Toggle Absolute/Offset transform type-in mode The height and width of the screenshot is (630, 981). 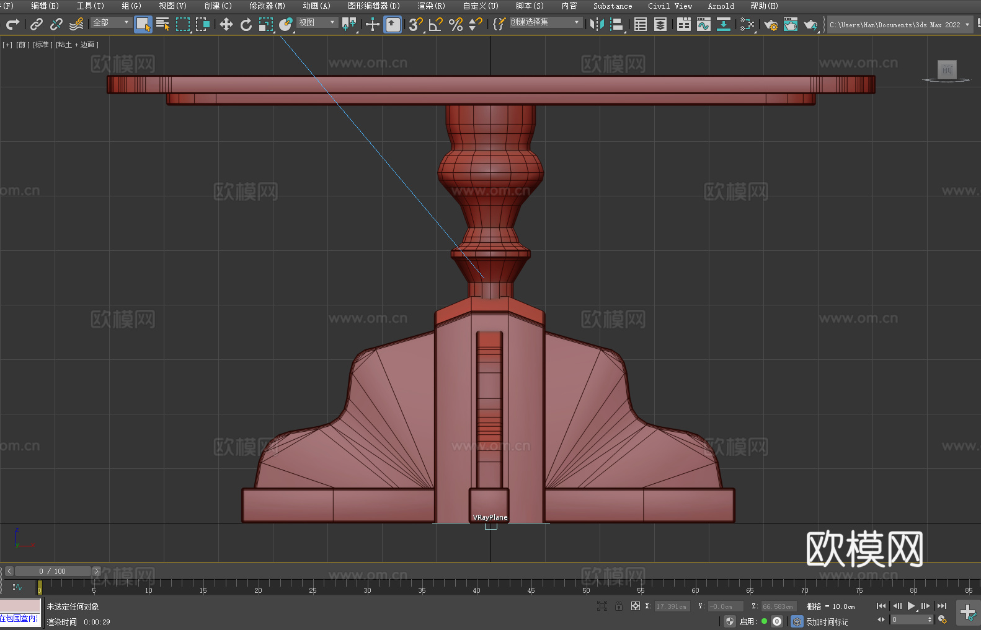635,606
